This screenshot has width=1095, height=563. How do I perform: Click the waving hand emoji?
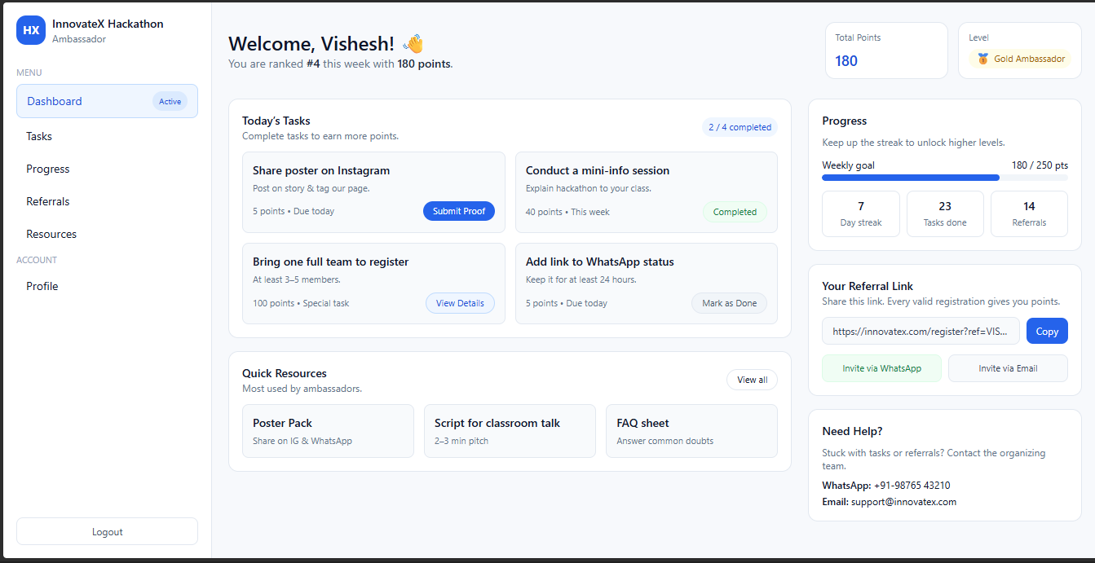click(413, 44)
